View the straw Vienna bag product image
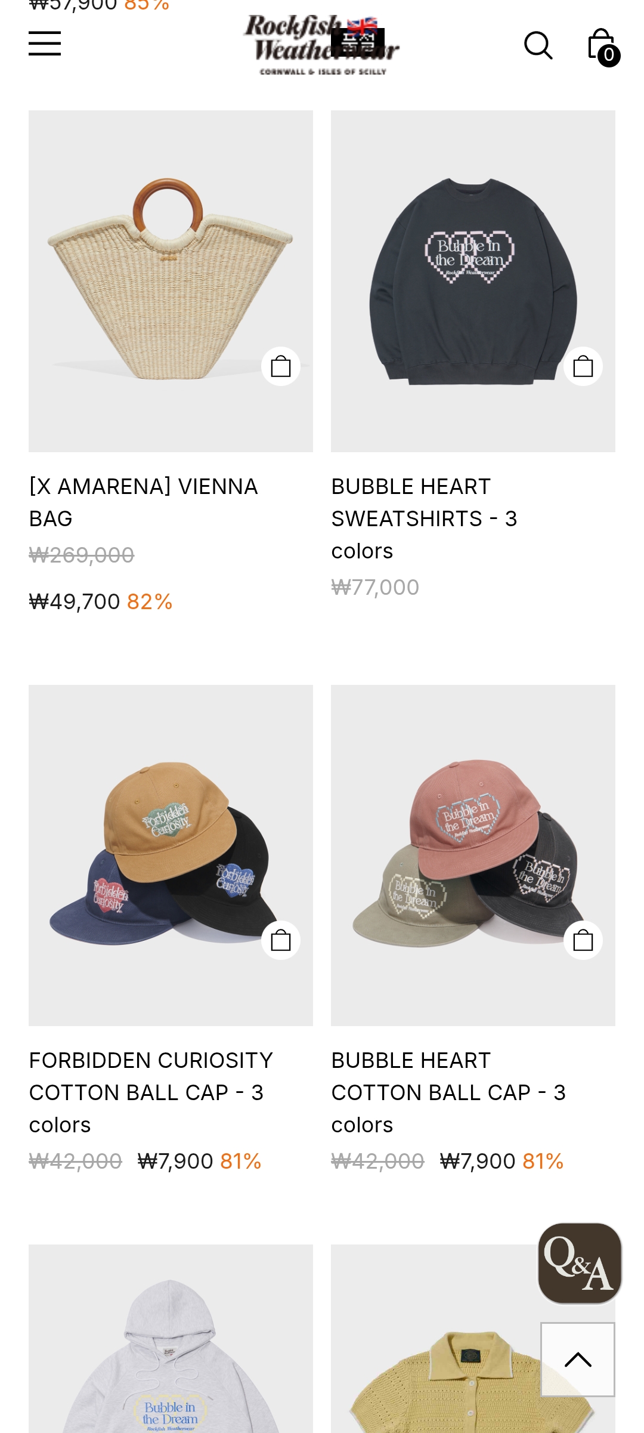Screen dimensions: 644x1433 [171, 281]
